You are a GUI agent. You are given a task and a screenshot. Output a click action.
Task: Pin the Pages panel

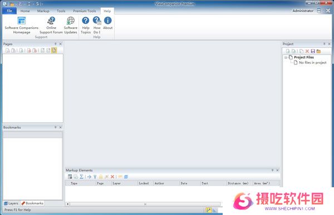click(55, 44)
